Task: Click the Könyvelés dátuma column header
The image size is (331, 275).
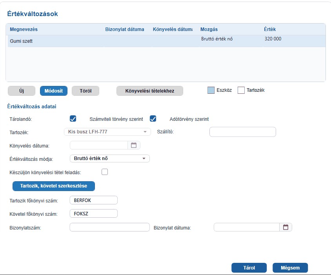Action: pyautogui.click(x=173, y=29)
